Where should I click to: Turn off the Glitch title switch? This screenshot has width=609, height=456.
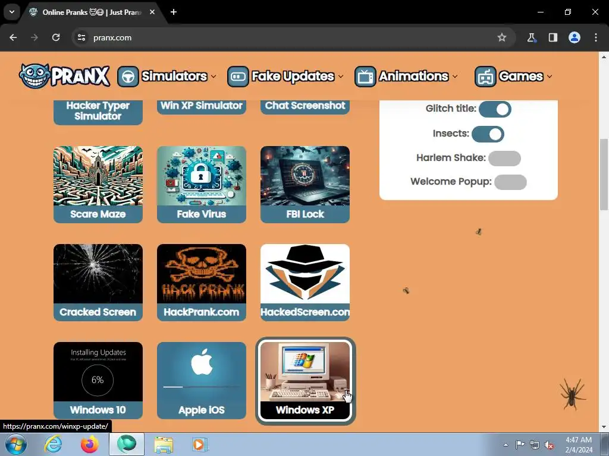click(x=495, y=109)
